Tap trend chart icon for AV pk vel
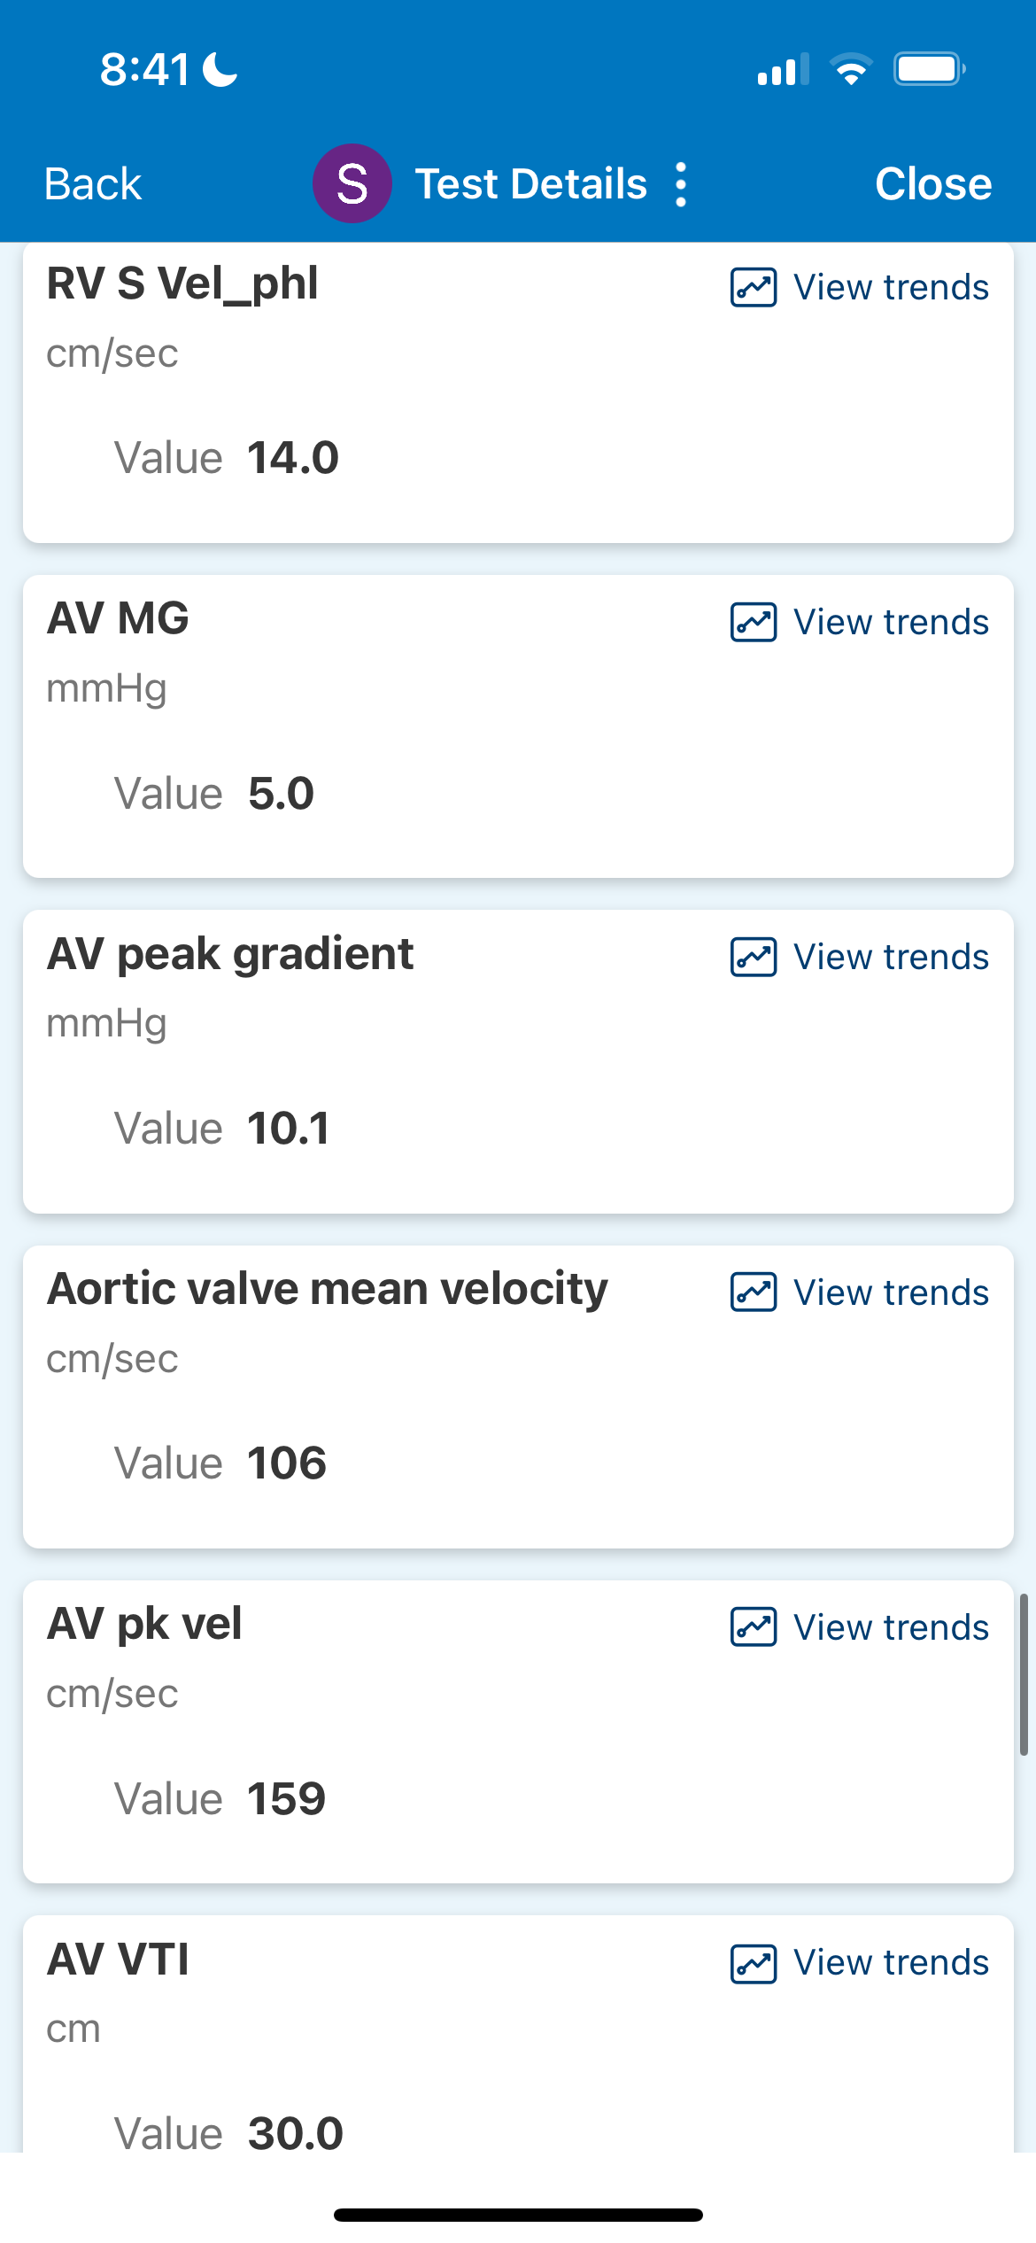 [x=754, y=1627]
